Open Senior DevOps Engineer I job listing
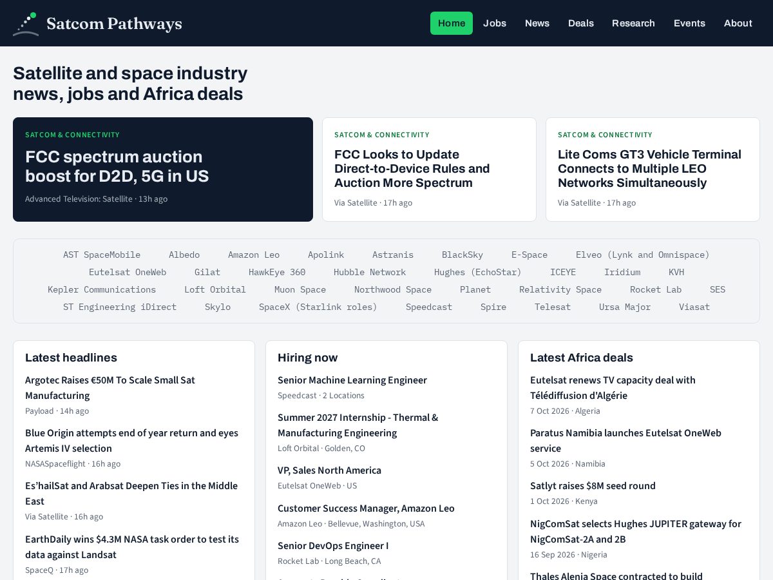 coord(333,546)
